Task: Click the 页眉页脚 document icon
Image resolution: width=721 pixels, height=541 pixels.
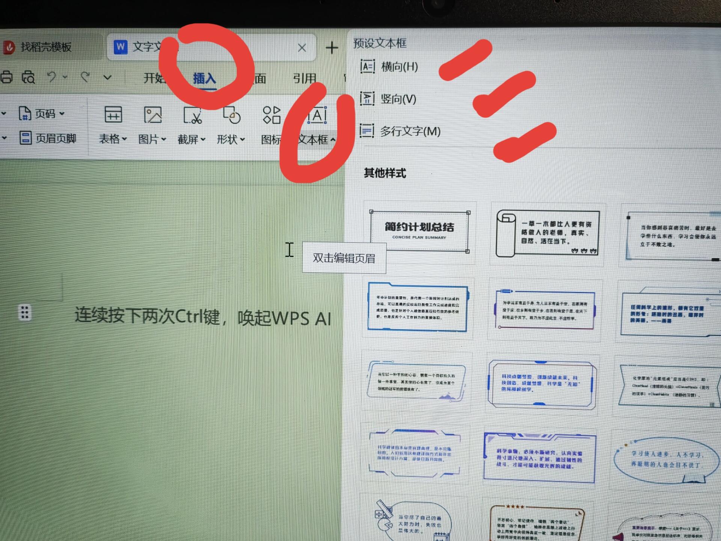Action: coord(26,138)
